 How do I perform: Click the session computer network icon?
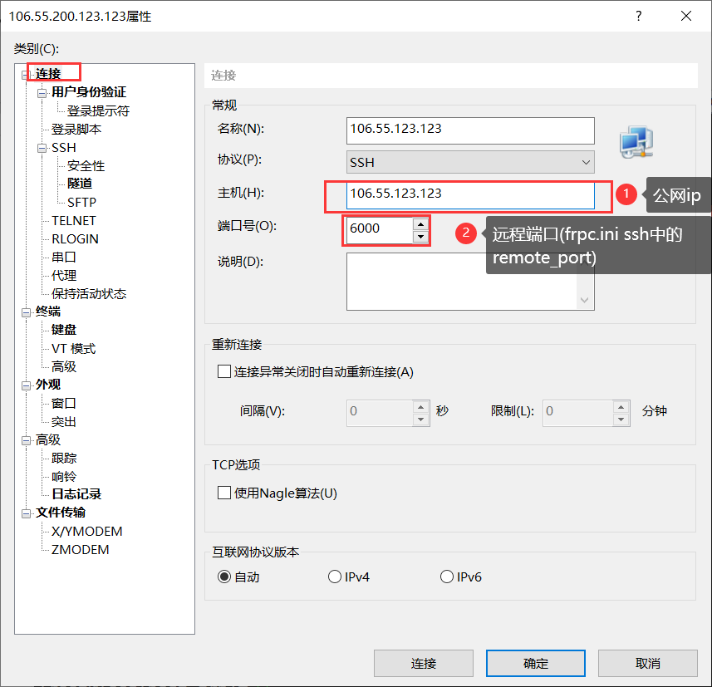click(x=636, y=142)
